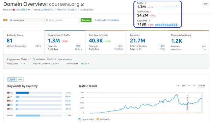212x123 pixels.
Task: Click SEMrush Domain Rank value 2.6K
Action: (x=37, y=46)
